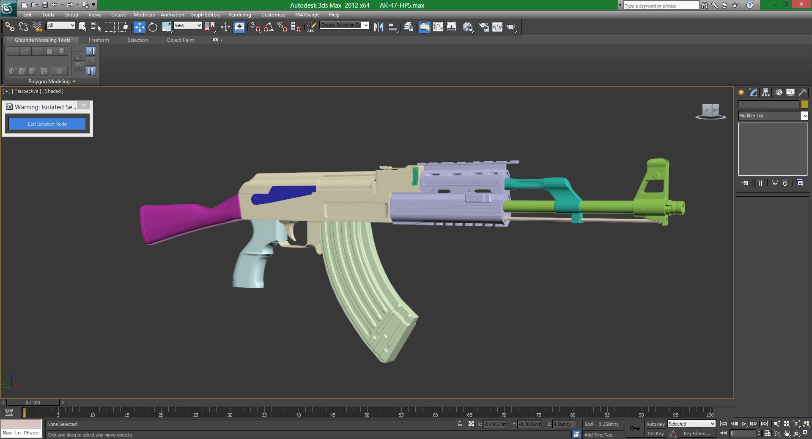Viewport: 812px width, 439px height.
Task: Click the object color swatch in Modify panel
Action: coord(804,104)
